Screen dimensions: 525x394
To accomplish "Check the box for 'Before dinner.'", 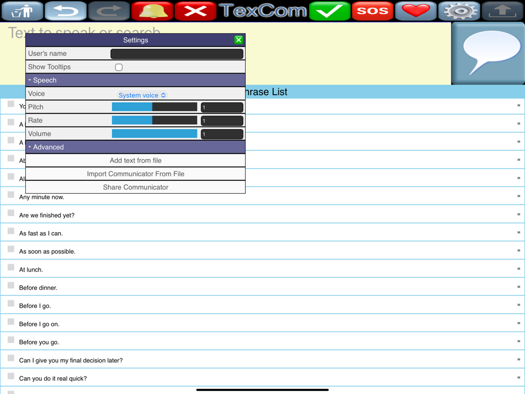I will [x=11, y=285].
